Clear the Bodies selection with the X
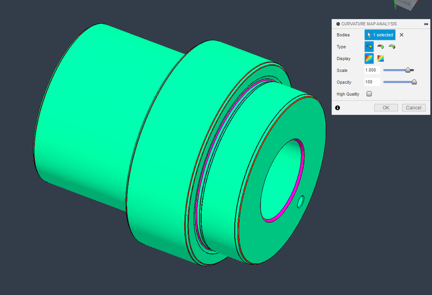The width and height of the screenshot is (432, 295). [401, 35]
